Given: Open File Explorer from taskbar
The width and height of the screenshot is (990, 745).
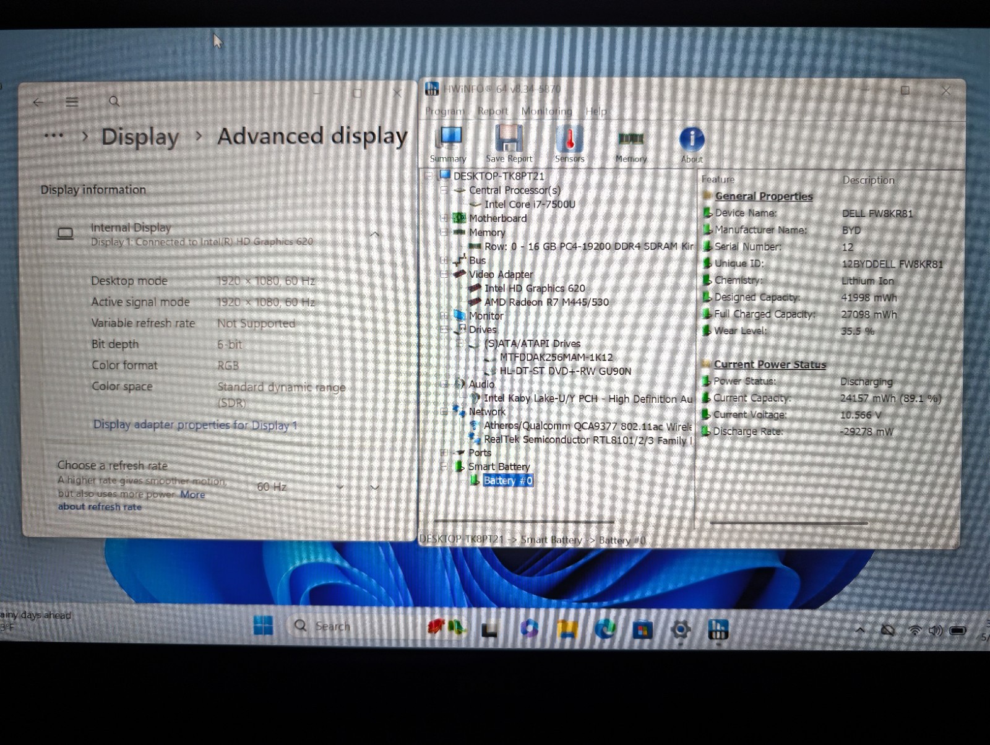Looking at the screenshot, I should pyautogui.click(x=567, y=629).
